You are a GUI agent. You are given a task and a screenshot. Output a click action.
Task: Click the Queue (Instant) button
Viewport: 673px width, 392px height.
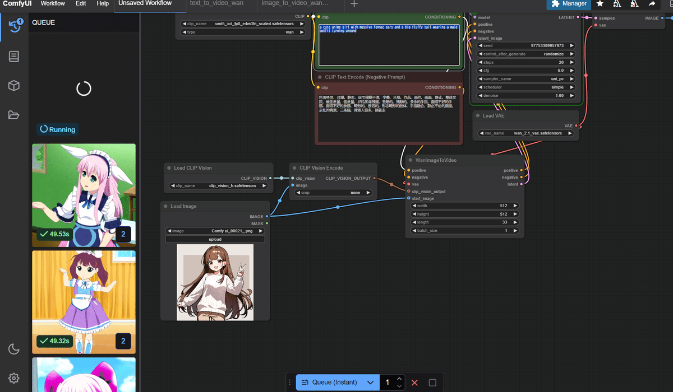click(330, 382)
